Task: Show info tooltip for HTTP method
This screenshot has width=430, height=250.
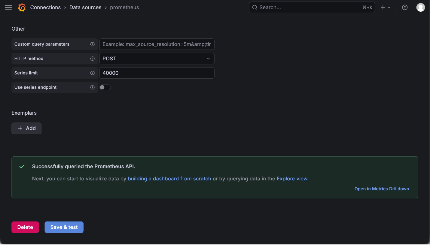Action: pos(93,59)
